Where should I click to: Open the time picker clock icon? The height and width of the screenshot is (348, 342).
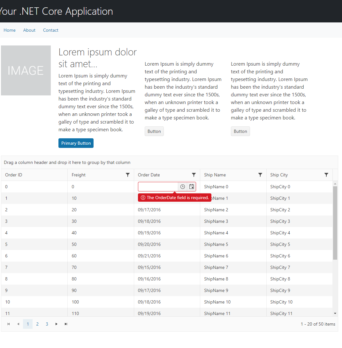(183, 187)
